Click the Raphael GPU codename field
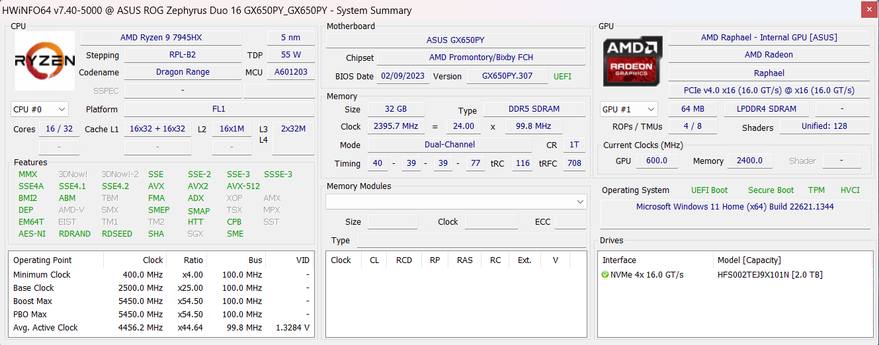This screenshot has height=345, width=879. point(769,73)
